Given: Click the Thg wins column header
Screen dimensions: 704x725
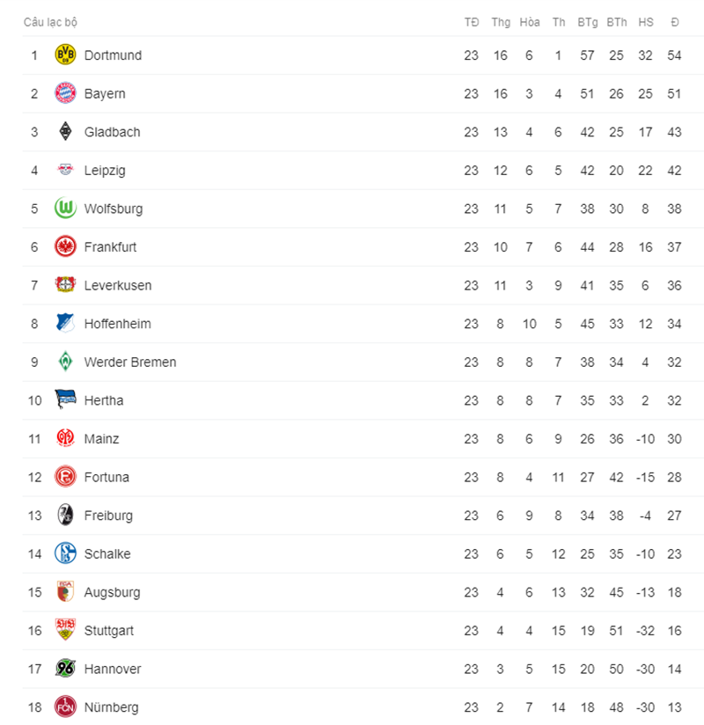Looking at the screenshot, I should click(501, 22).
